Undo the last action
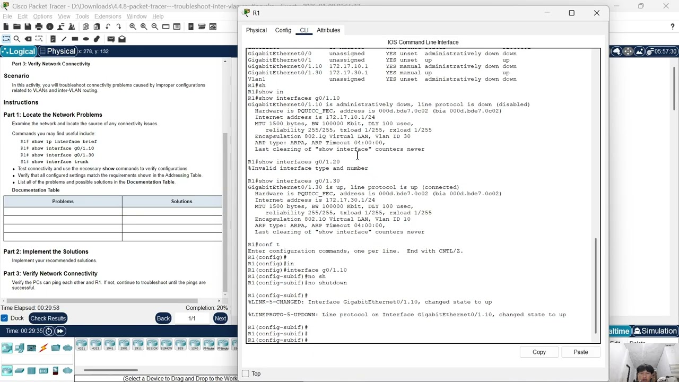 pyautogui.click(x=108, y=27)
